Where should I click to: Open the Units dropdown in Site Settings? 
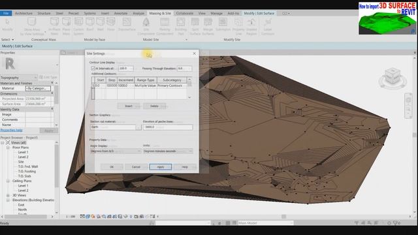[168, 151]
